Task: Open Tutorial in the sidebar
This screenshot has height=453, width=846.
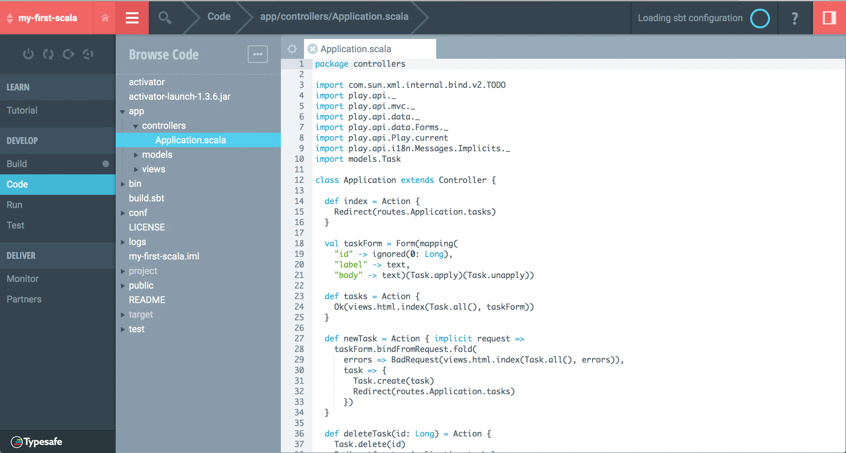Action: tap(58, 110)
